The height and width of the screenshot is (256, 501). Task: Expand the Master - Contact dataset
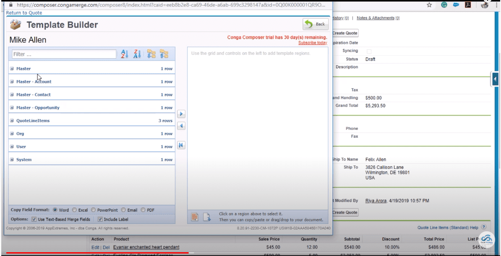pyautogui.click(x=12, y=95)
